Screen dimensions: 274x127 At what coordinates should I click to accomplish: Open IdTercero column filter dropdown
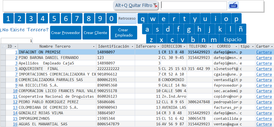(159, 46)
